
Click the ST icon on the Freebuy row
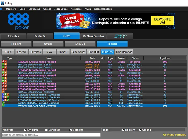(6, 67)
